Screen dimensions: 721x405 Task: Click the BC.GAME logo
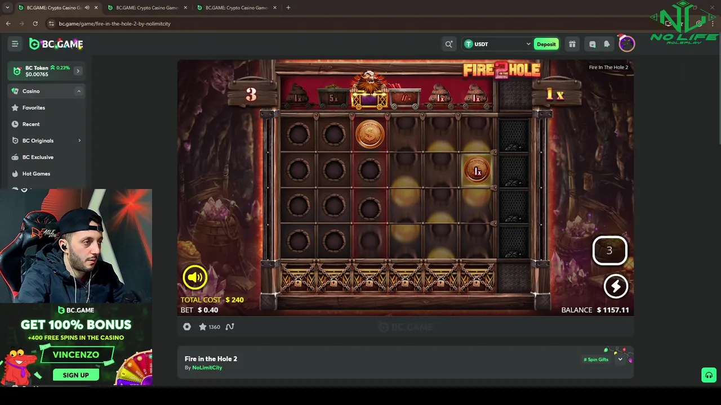pyautogui.click(x=56, y=44)
